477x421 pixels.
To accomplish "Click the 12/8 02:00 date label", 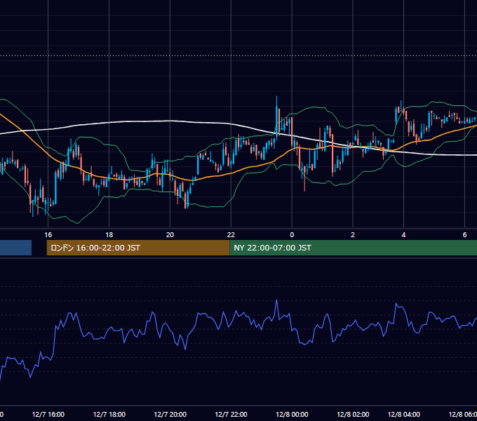I will 353,414.
